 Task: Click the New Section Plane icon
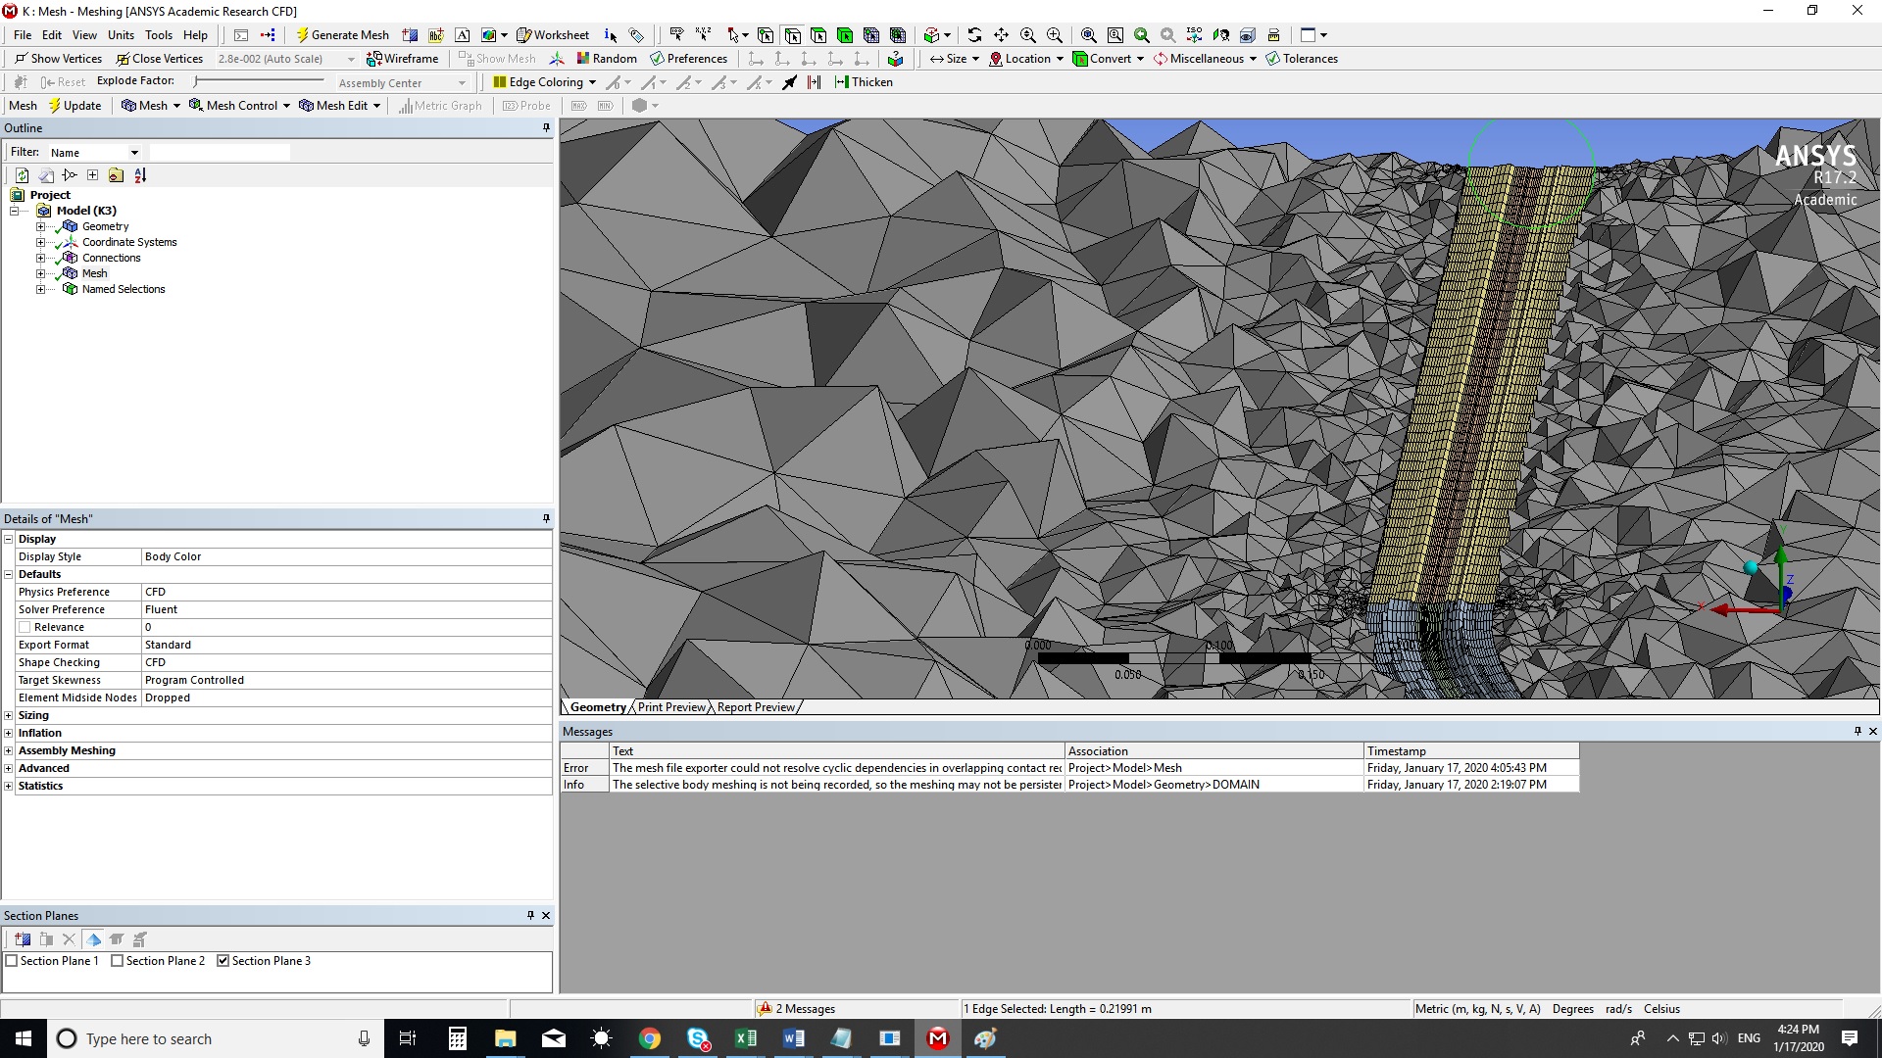pyautogui.click(x=23, y=939)
